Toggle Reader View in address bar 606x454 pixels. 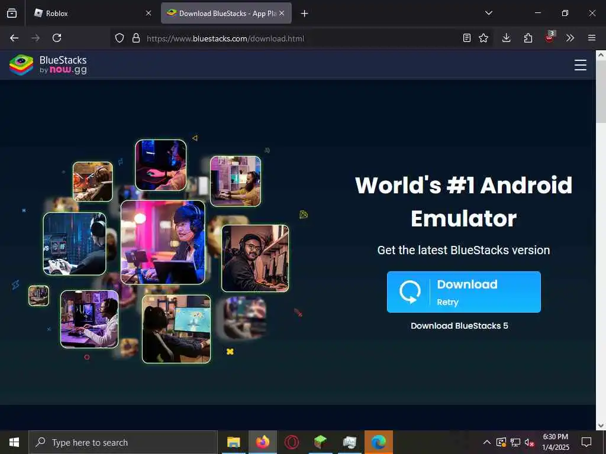pyautogui.click(x=467, y=38)
